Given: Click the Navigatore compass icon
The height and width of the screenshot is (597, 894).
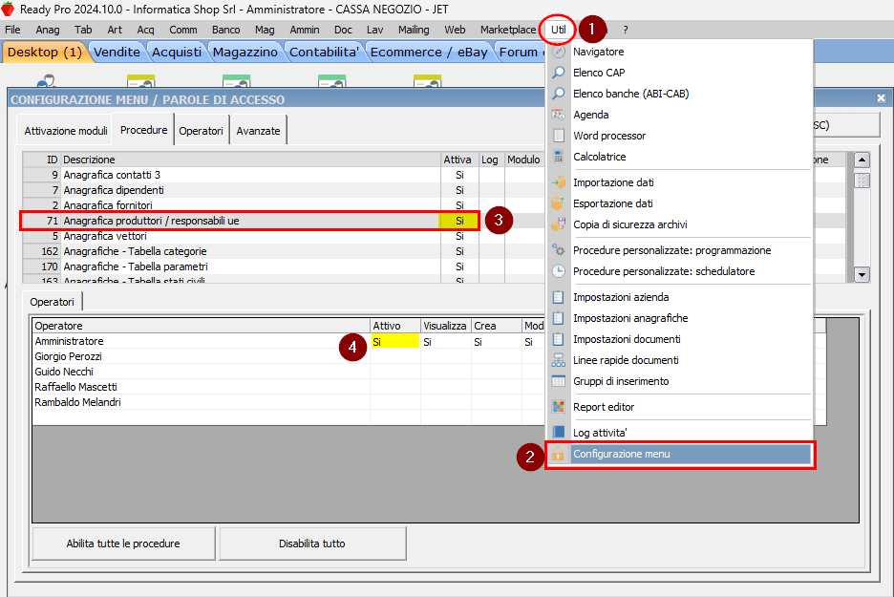Looking at the screenshot, I should click(x=559, y=52).
